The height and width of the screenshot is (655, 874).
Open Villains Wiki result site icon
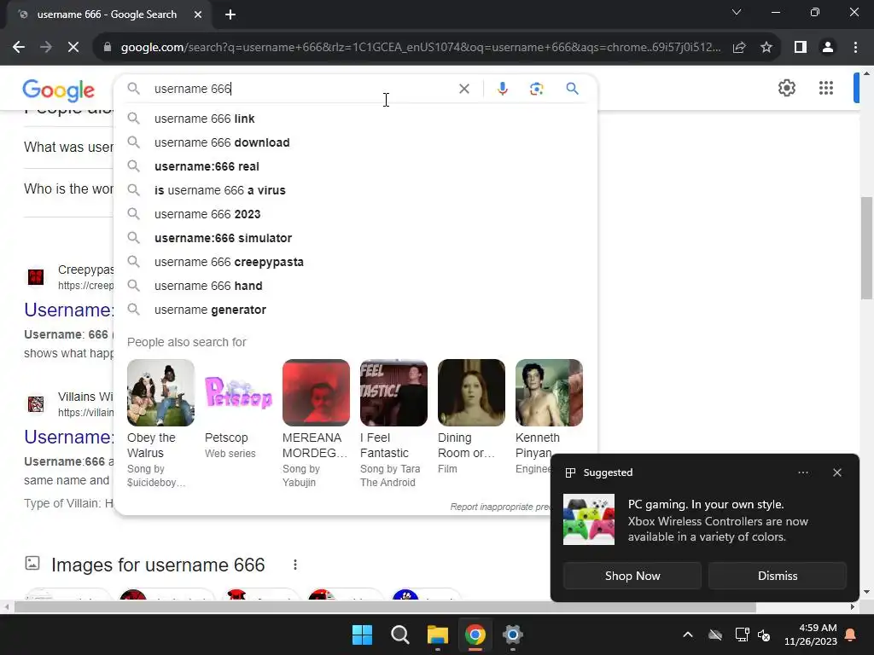36,403
